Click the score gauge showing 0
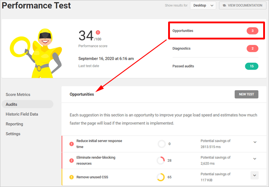This screenshot has height=187, width=269. click(162, 144)
